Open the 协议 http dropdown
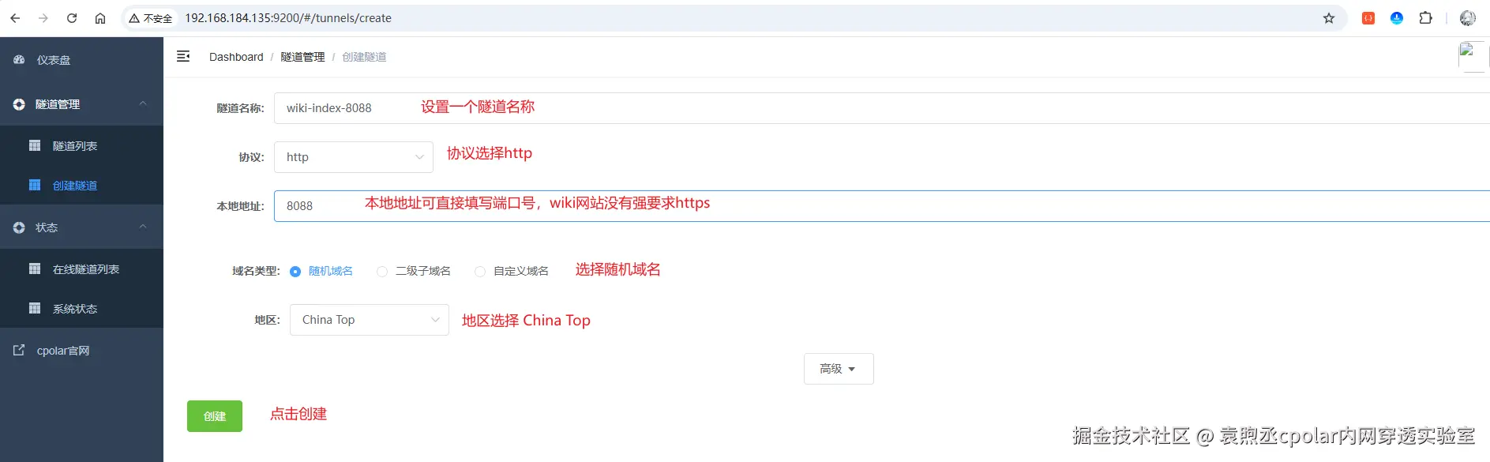The image size is (1490, 462). pos(354,157)
